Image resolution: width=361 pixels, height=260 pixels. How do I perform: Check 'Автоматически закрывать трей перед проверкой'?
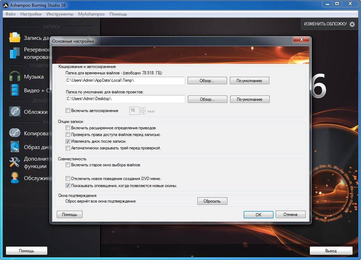(x=68, y=148)
